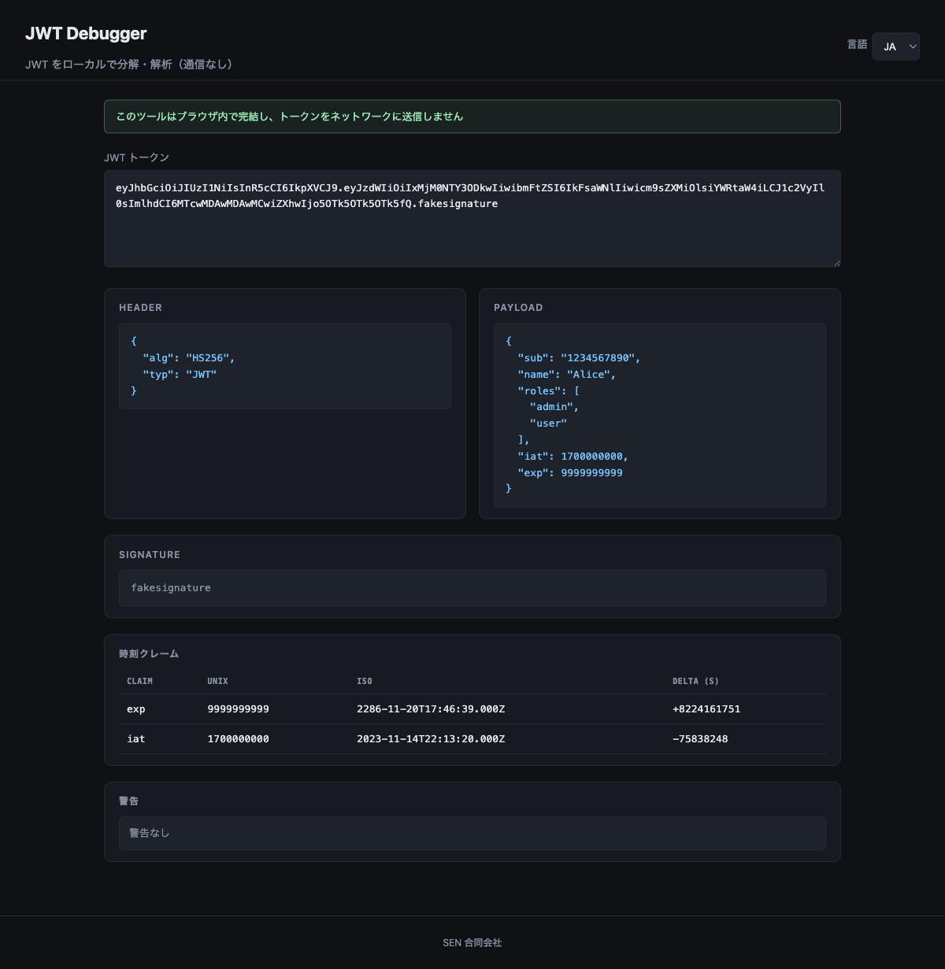Click the "sub": "1234567890" line
The width and height of the screenshot is (945, 969).
click(579, 358)
